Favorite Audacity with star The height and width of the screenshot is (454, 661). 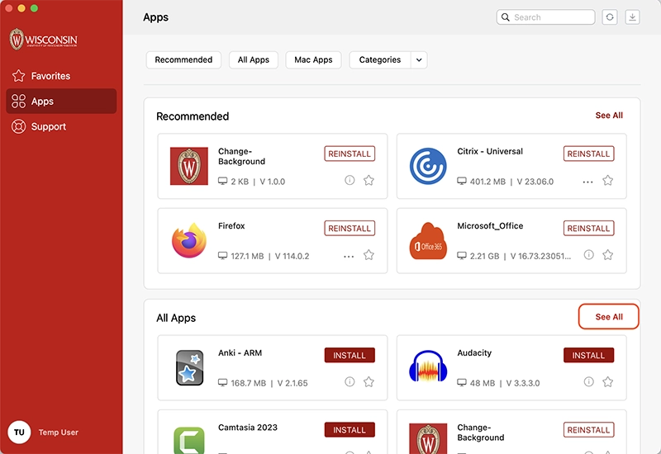pyautogui.click(x=608, y=382)
